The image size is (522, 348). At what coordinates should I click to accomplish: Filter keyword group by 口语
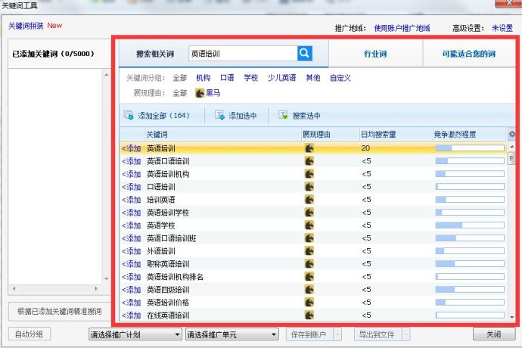click(x=227, y=78)
